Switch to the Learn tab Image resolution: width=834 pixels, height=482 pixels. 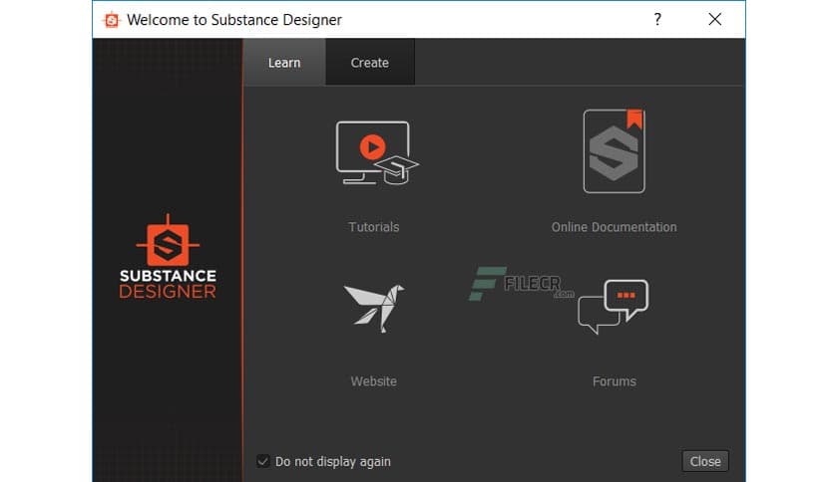(284, 62)
